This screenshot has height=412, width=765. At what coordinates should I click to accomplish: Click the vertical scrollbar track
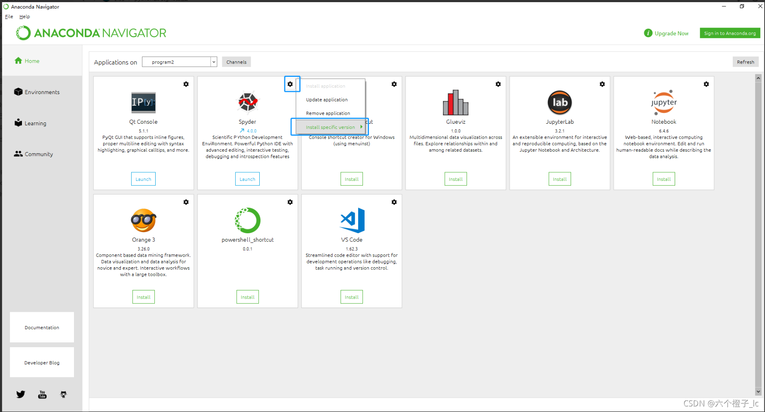click(758, 235)
